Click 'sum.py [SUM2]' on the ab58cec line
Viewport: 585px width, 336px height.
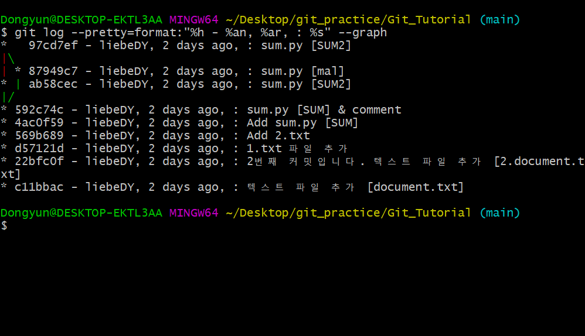[x=306, y=84]
